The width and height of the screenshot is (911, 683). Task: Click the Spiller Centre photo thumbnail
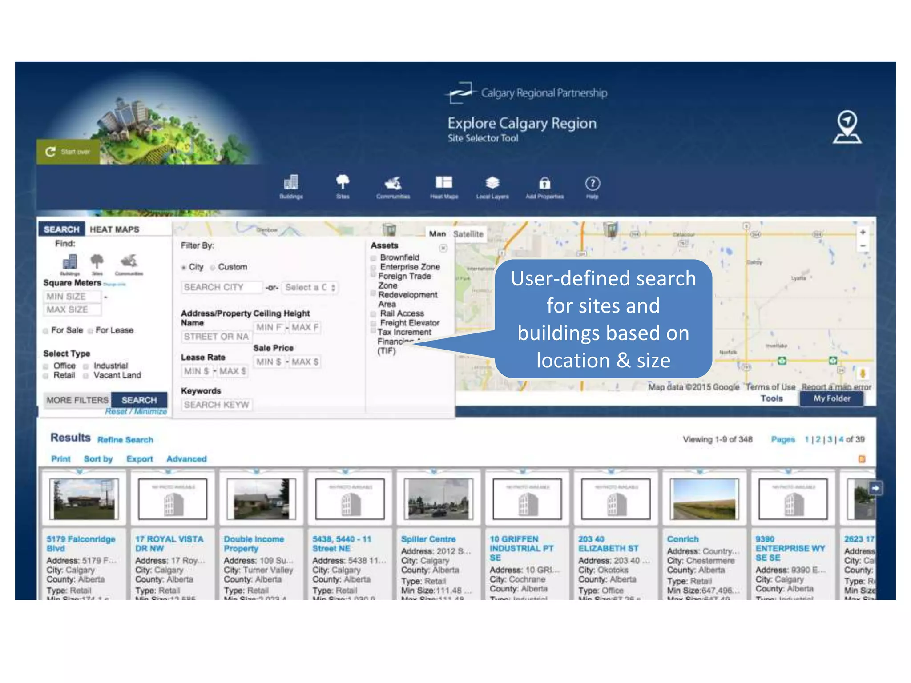[438, 499]
